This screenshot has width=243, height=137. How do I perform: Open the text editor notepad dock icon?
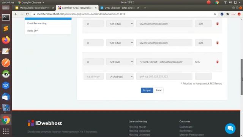(6, 51)
